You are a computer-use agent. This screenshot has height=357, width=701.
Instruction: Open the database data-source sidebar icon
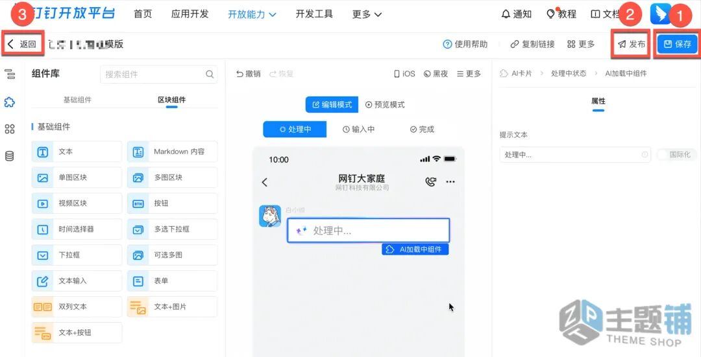point(9,155)
